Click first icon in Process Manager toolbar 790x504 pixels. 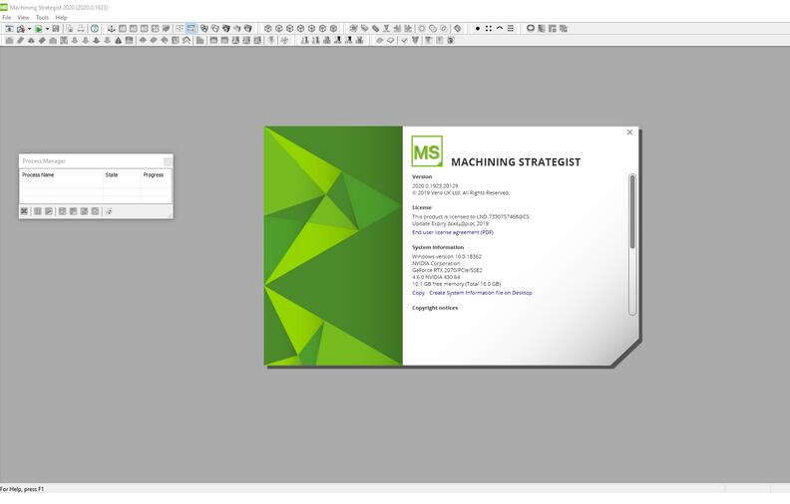24,211
